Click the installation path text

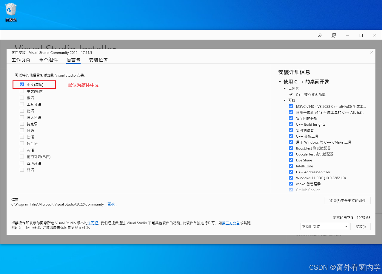tap(58, 204)
